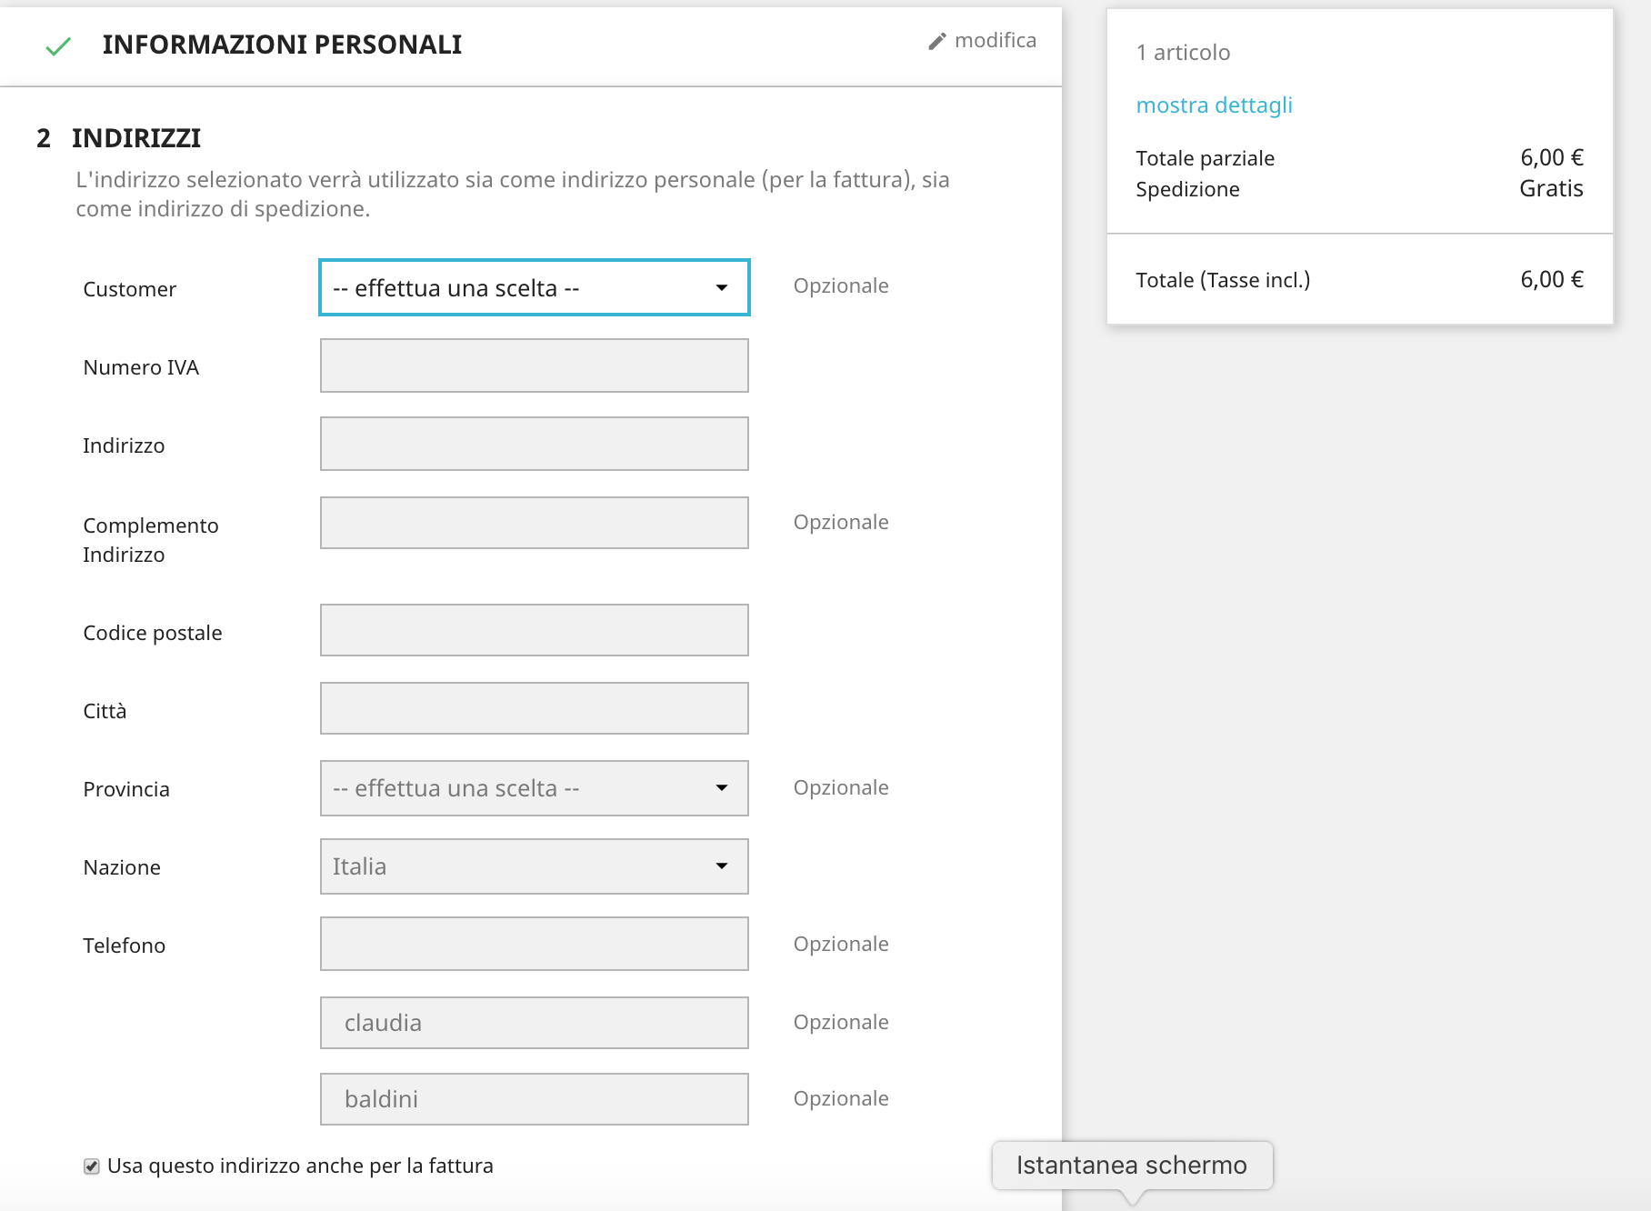
Task: Click the pencil icon next to modifica
Action: point(937,41)
